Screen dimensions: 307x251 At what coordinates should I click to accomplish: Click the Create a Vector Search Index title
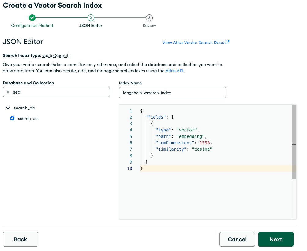coord(52,5)
